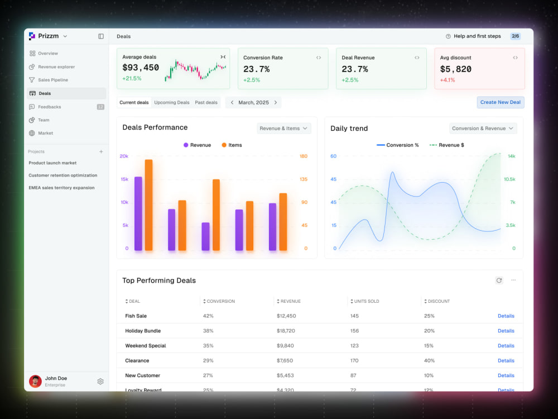Image resolution: width=558 pixels, height=419 pixels.
Task: Click the Deals sidebar icon
Action: [x=32, y=93]
